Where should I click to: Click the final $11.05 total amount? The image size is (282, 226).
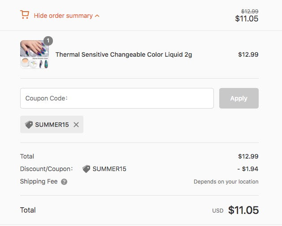(x=243, y=210)
